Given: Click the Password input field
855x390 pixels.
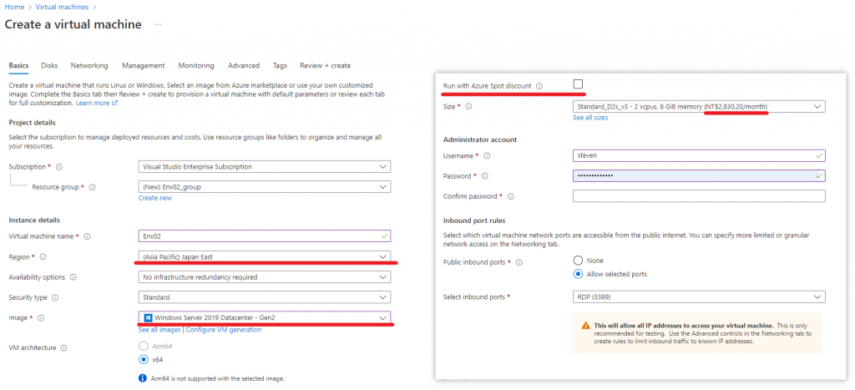Looking at the screenshot, I should 699,176.
